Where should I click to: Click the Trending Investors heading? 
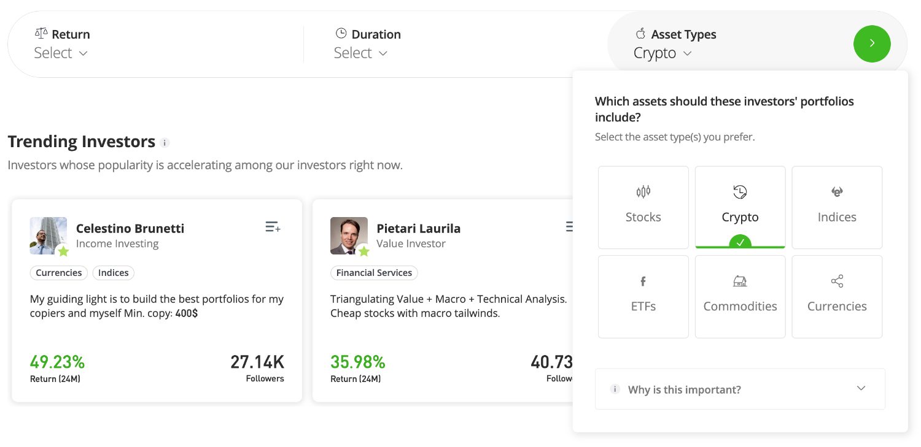(81, 142)
